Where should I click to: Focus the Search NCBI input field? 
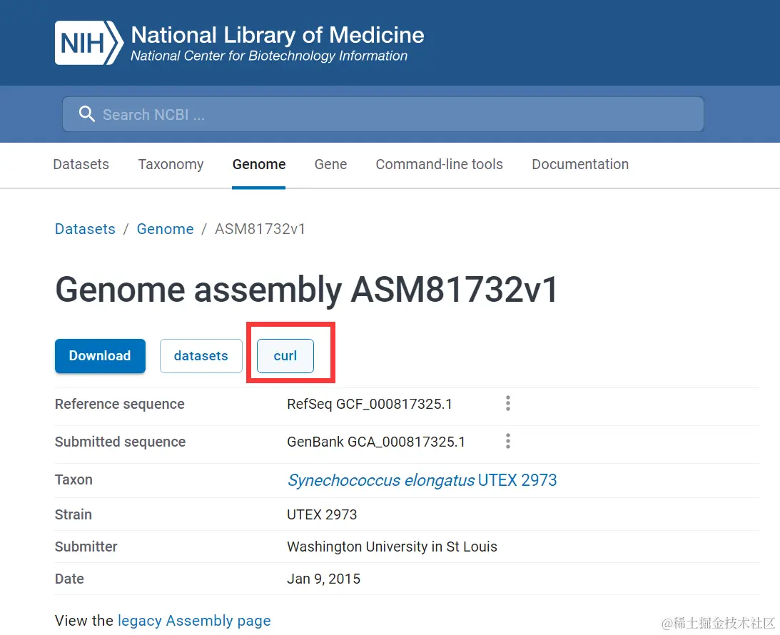click(x=392, y=114)
